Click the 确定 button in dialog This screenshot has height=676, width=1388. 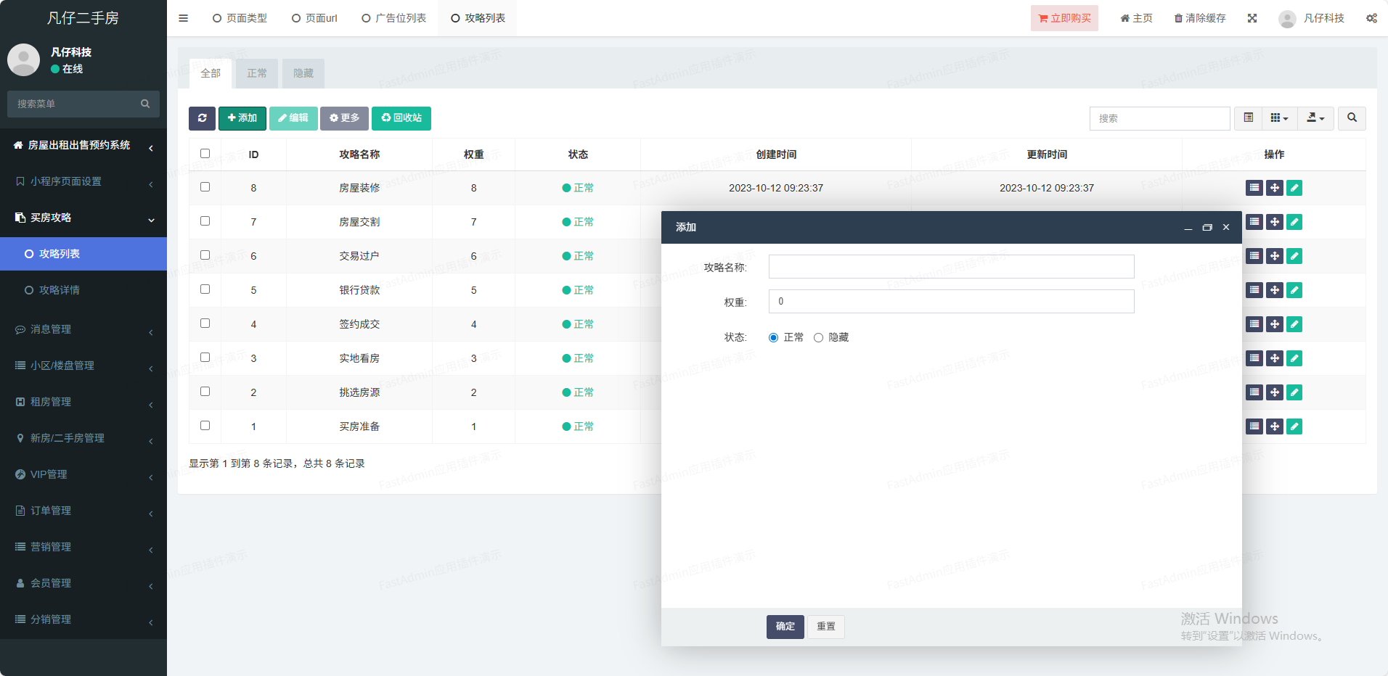pyautogui.click(x=785, y=627)
